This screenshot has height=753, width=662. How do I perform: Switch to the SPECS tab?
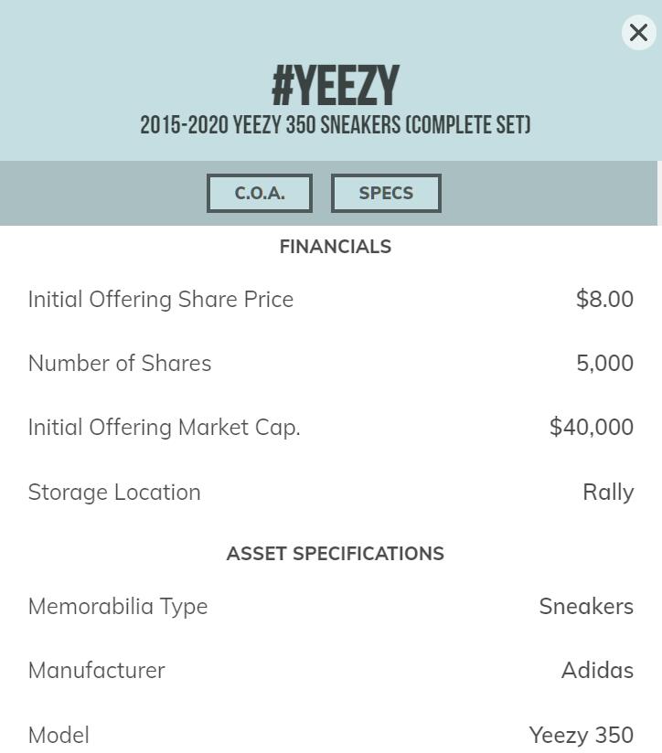(x=386, y=194)
